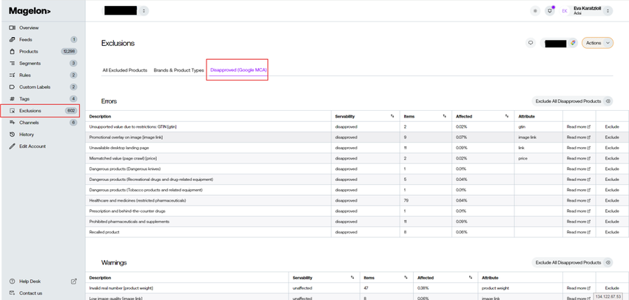Screen dimensions: 629x300
Task: Sort Warnings table by Affected
Action: pos(470,278)
